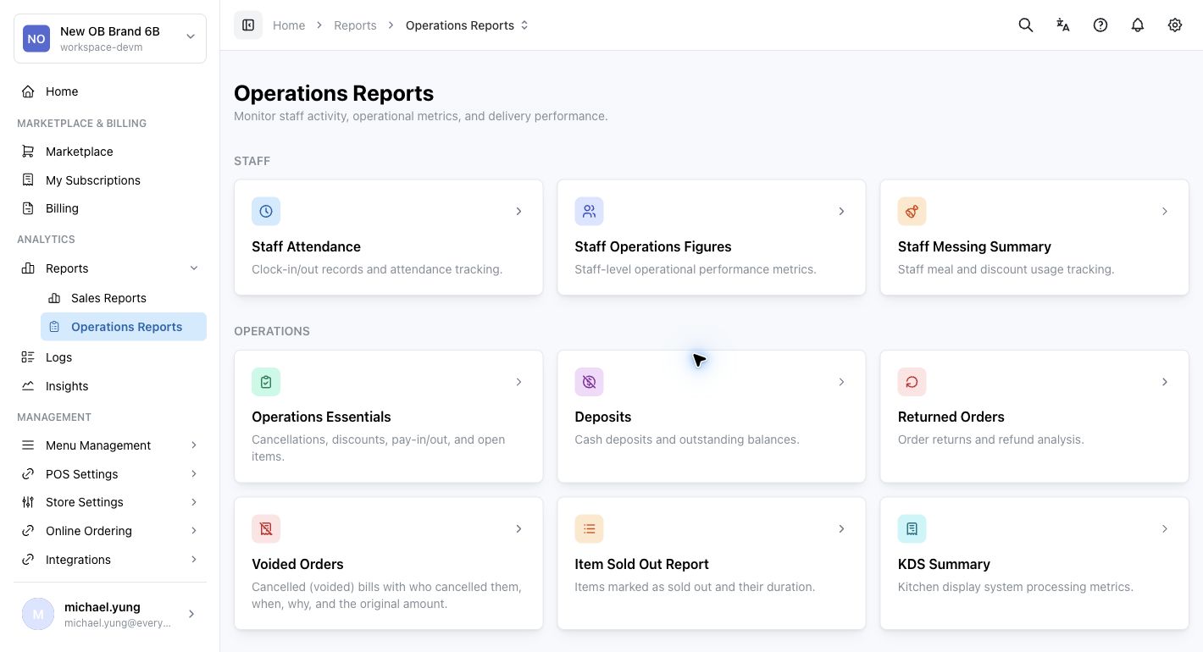Open the Voided Orders report title
The image size is (1203, 652).
pos(297,564)
